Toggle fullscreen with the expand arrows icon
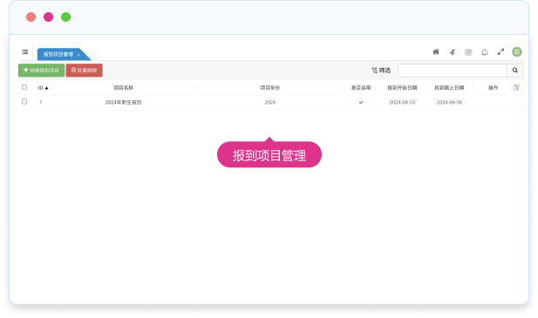Image resolution: width=538 pixels, height=318 pixels. point(501,52)
